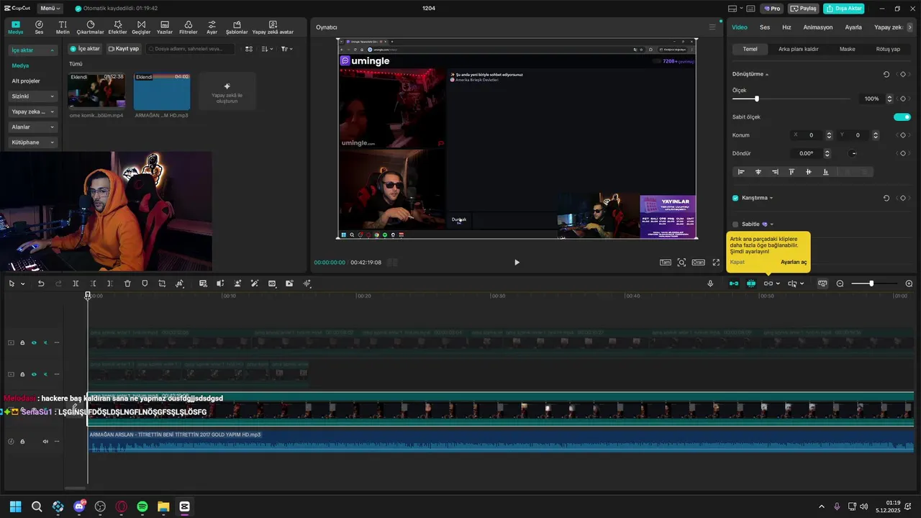Screen dimensions: 921x518
Task: Open the Maske sub-tab
Action: (847, 49)
